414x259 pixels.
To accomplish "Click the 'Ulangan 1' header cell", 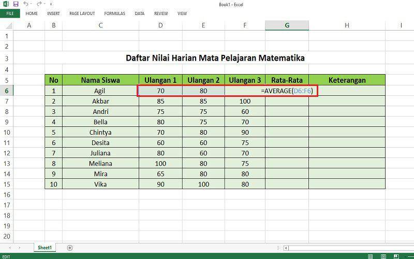I will (x=160, y=80).
